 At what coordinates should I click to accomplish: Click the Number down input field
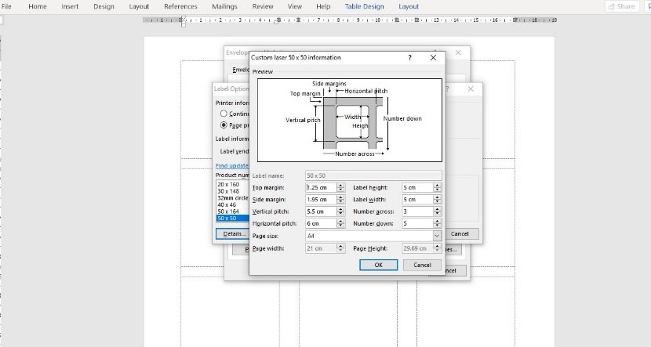(x=417, y=223)
